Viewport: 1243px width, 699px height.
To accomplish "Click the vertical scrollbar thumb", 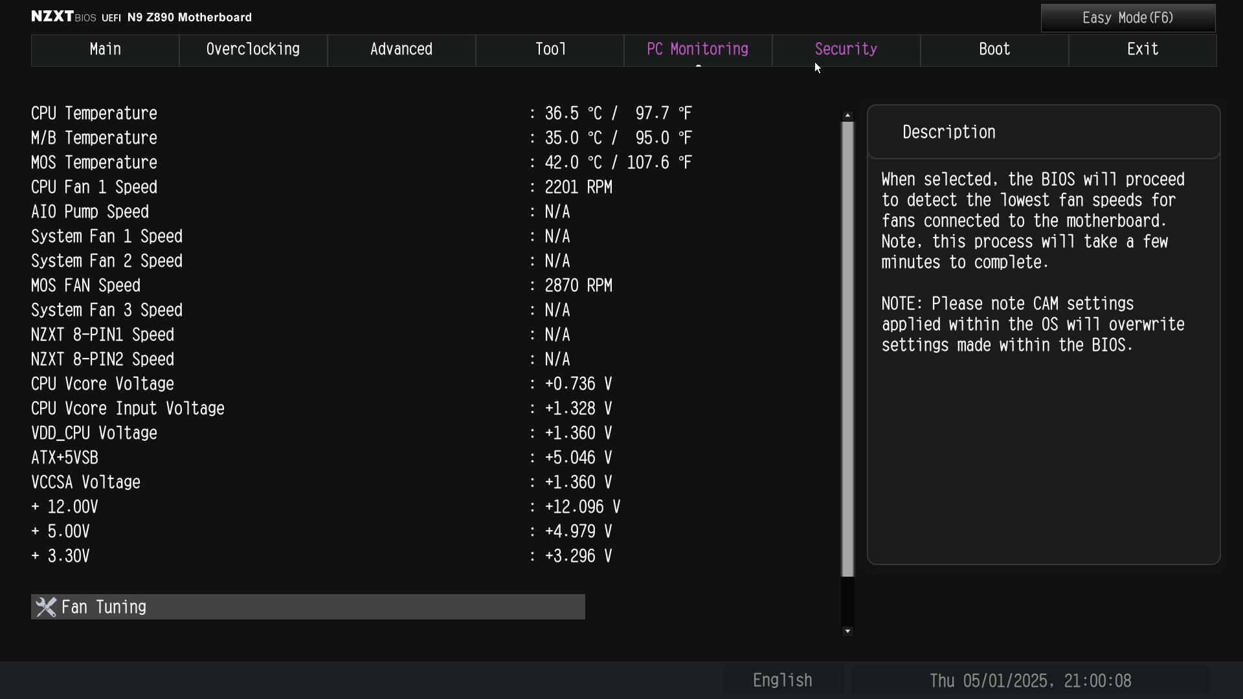I will 847,349.
